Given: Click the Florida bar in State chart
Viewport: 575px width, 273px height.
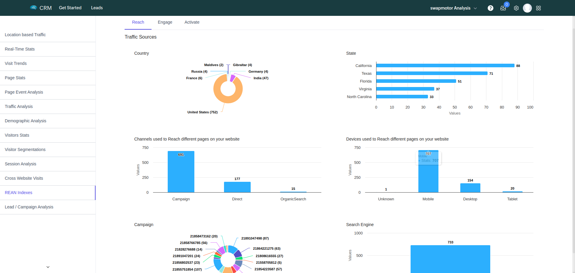Looking at the screenshot, I should tap(416, 81).
